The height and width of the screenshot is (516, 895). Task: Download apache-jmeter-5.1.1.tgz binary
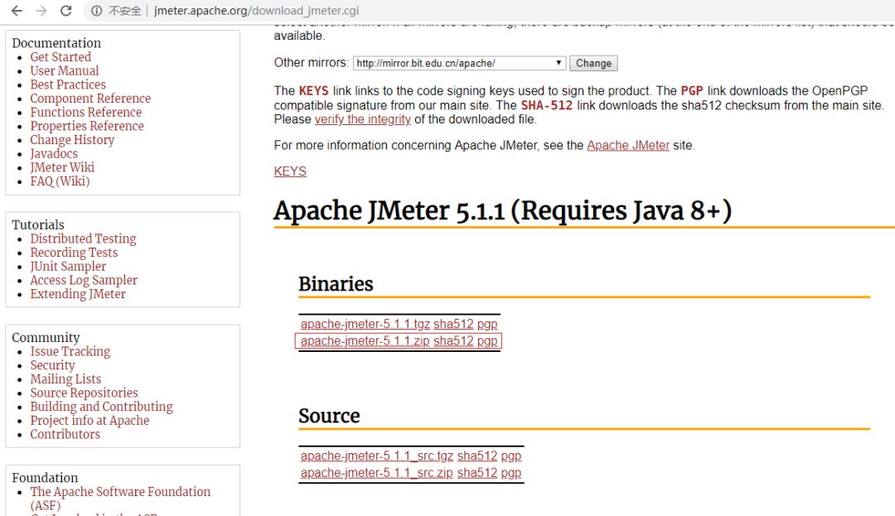[365, 324]
